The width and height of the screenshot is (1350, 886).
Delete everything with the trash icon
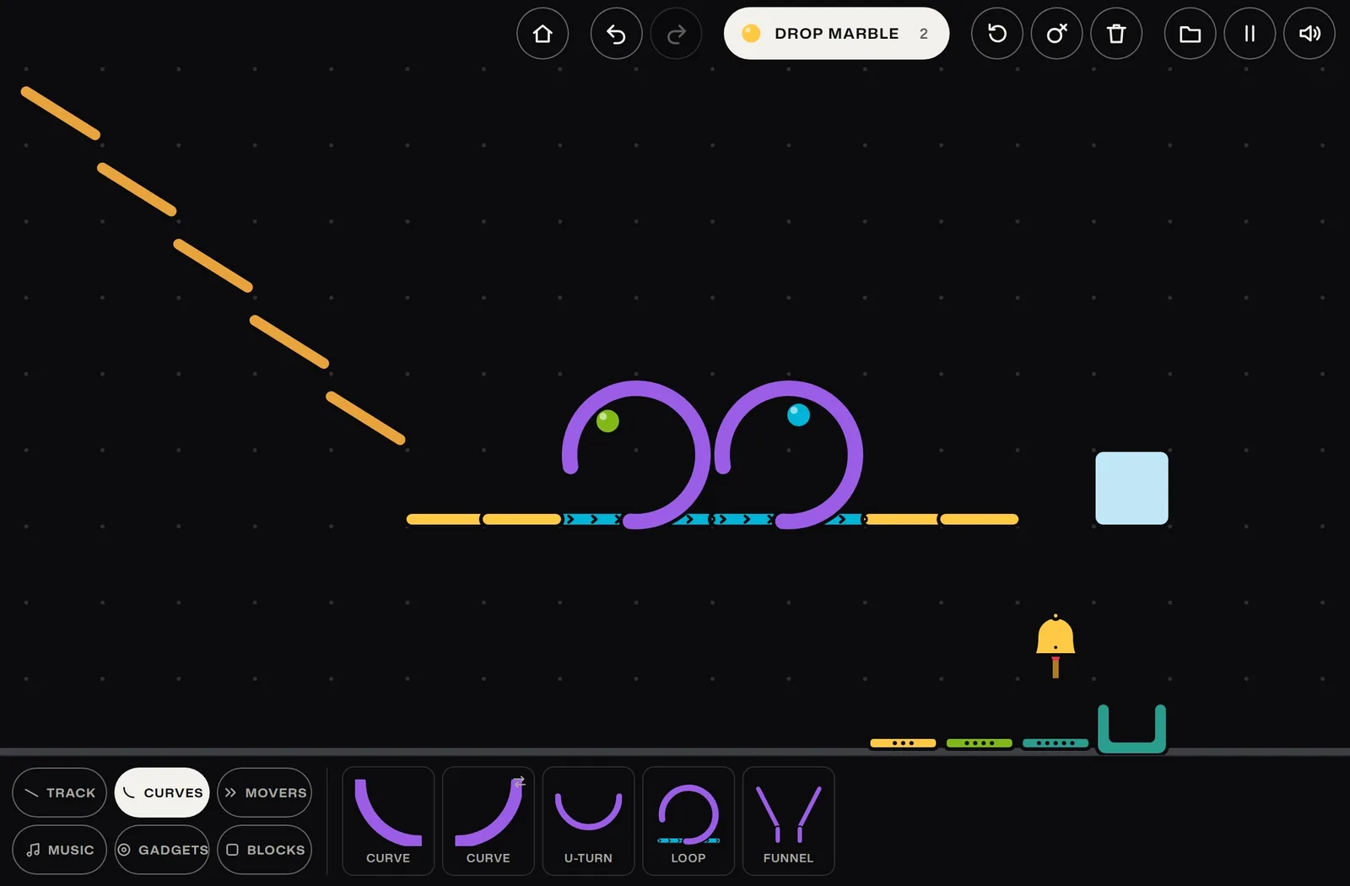pyautogui.click(x=1116, y=34)
